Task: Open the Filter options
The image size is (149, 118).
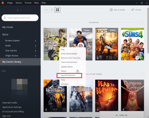Action: tap(136, 10)
